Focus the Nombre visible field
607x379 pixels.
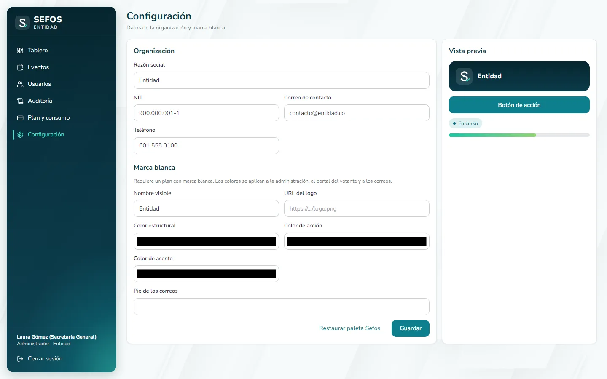[206, 208]
